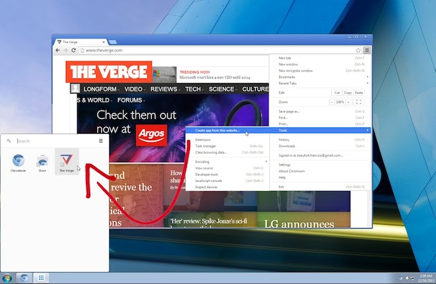
Task: Click the Argos advertisement logo
Action: pos(151,135)
